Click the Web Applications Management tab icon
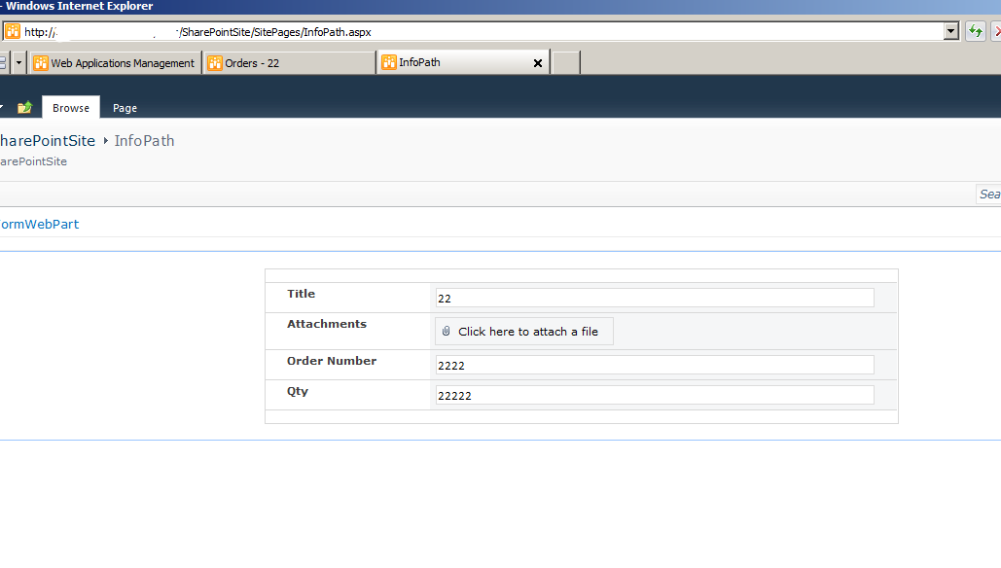 (x=39, y=62)
